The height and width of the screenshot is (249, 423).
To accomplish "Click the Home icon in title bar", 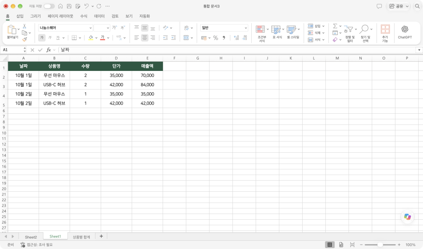I will coord(60,6).
